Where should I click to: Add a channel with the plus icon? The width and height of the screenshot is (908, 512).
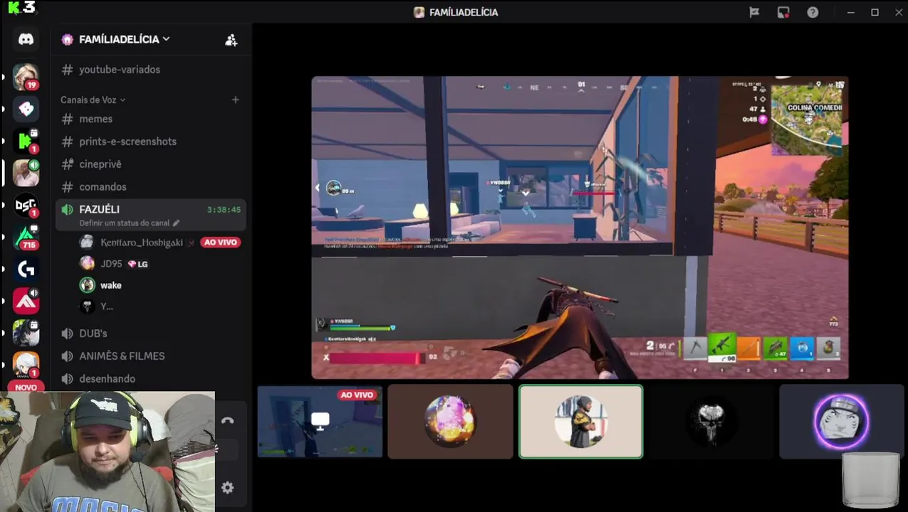coord(235,100)
